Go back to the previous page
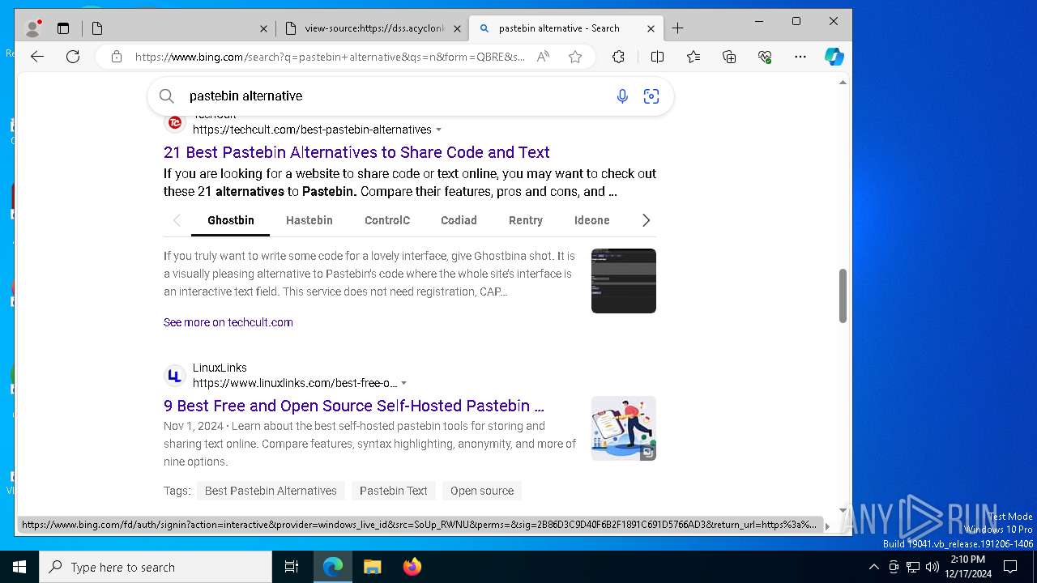1037x583 pixels. tap(37, 57)
